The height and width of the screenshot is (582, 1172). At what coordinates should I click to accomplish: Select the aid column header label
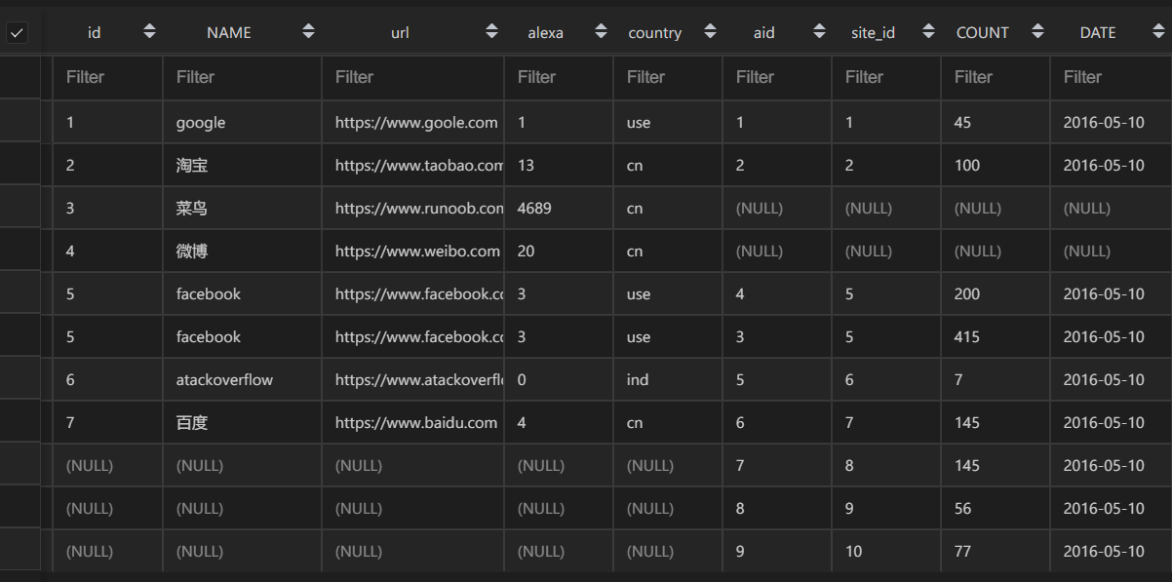764,33
